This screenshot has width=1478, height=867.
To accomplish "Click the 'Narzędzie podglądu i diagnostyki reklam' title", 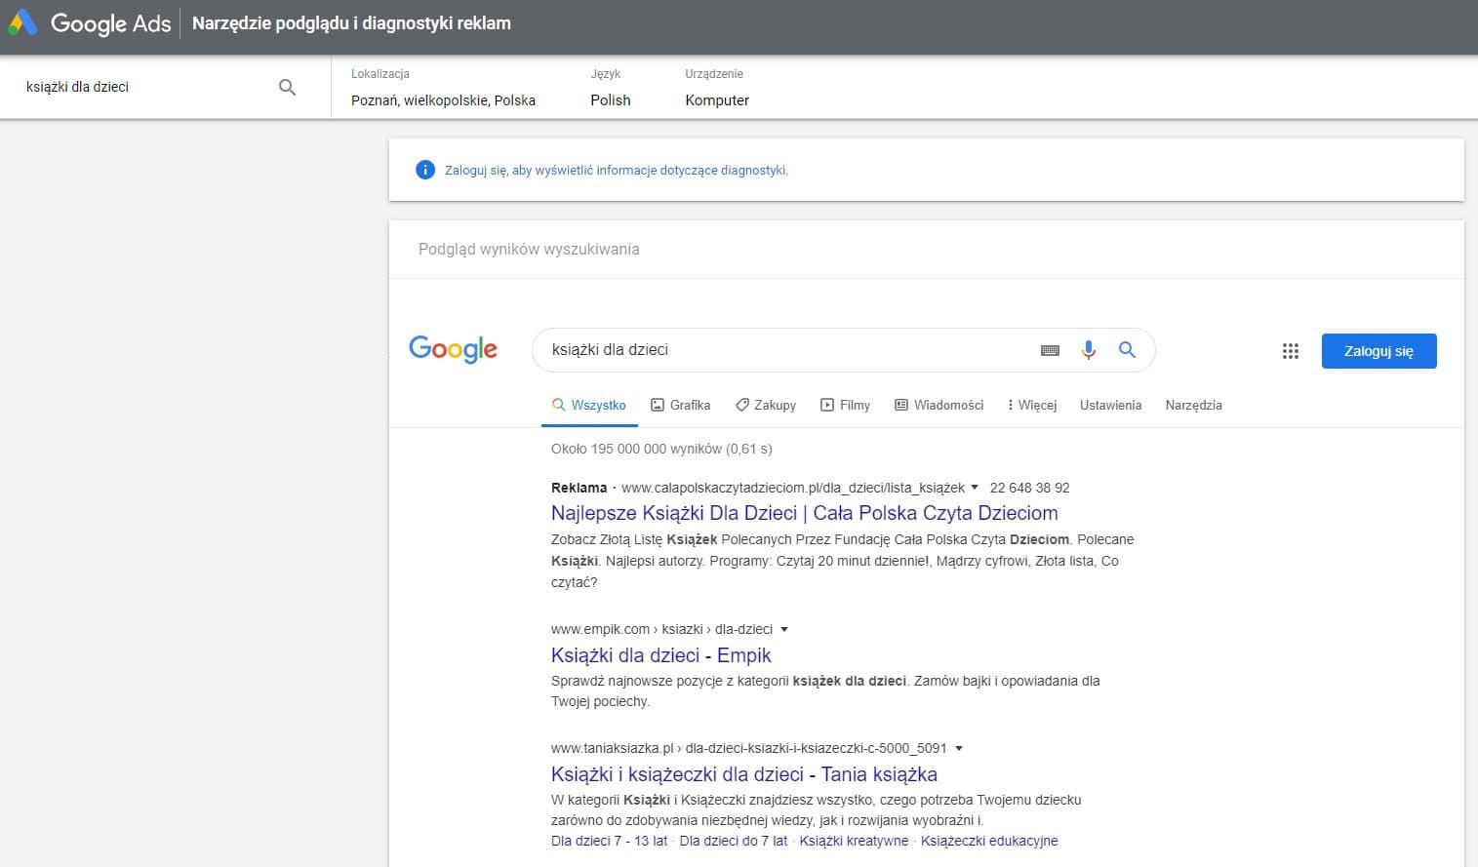I will pos(351,23).
